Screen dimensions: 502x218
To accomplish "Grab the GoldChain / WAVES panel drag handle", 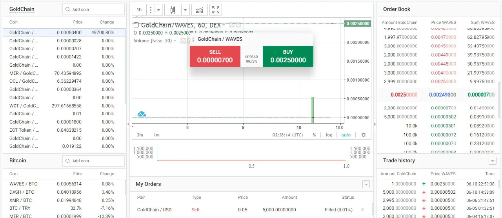I will pyautogui.click(x=193, y=39).
